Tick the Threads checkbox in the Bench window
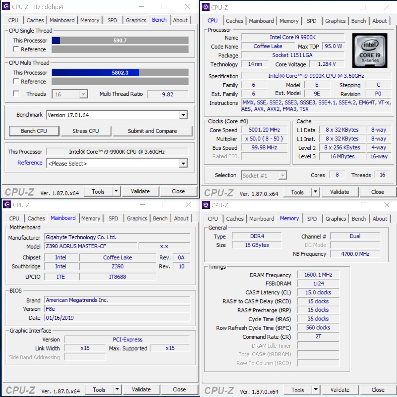The image size is (397, 397). (16, 93)
